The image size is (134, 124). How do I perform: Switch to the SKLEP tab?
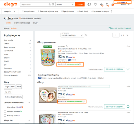tap(35, 23)
